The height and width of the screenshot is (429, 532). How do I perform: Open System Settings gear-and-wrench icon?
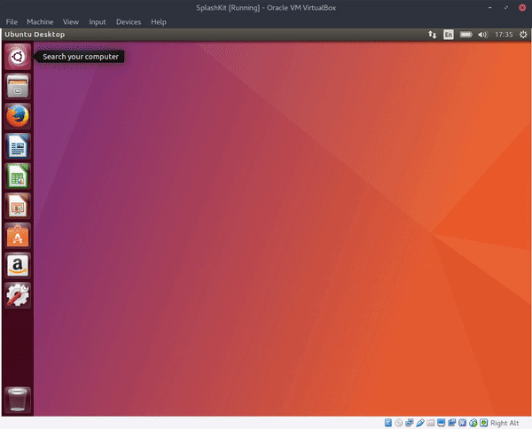18,295
